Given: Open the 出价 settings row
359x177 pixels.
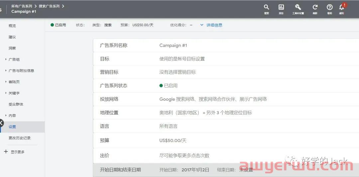Looking at the screenshot, I should click(x=226, y=155).
